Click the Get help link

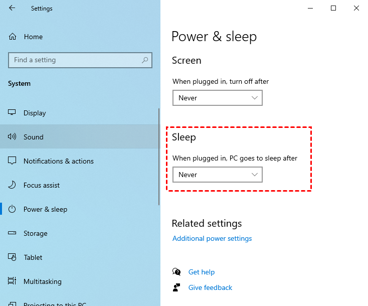[x=202, y=272]
